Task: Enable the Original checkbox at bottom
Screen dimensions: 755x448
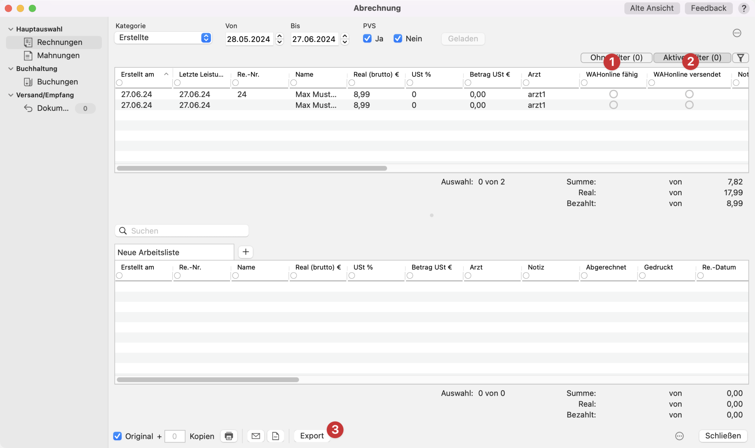Action: point(118,436)
